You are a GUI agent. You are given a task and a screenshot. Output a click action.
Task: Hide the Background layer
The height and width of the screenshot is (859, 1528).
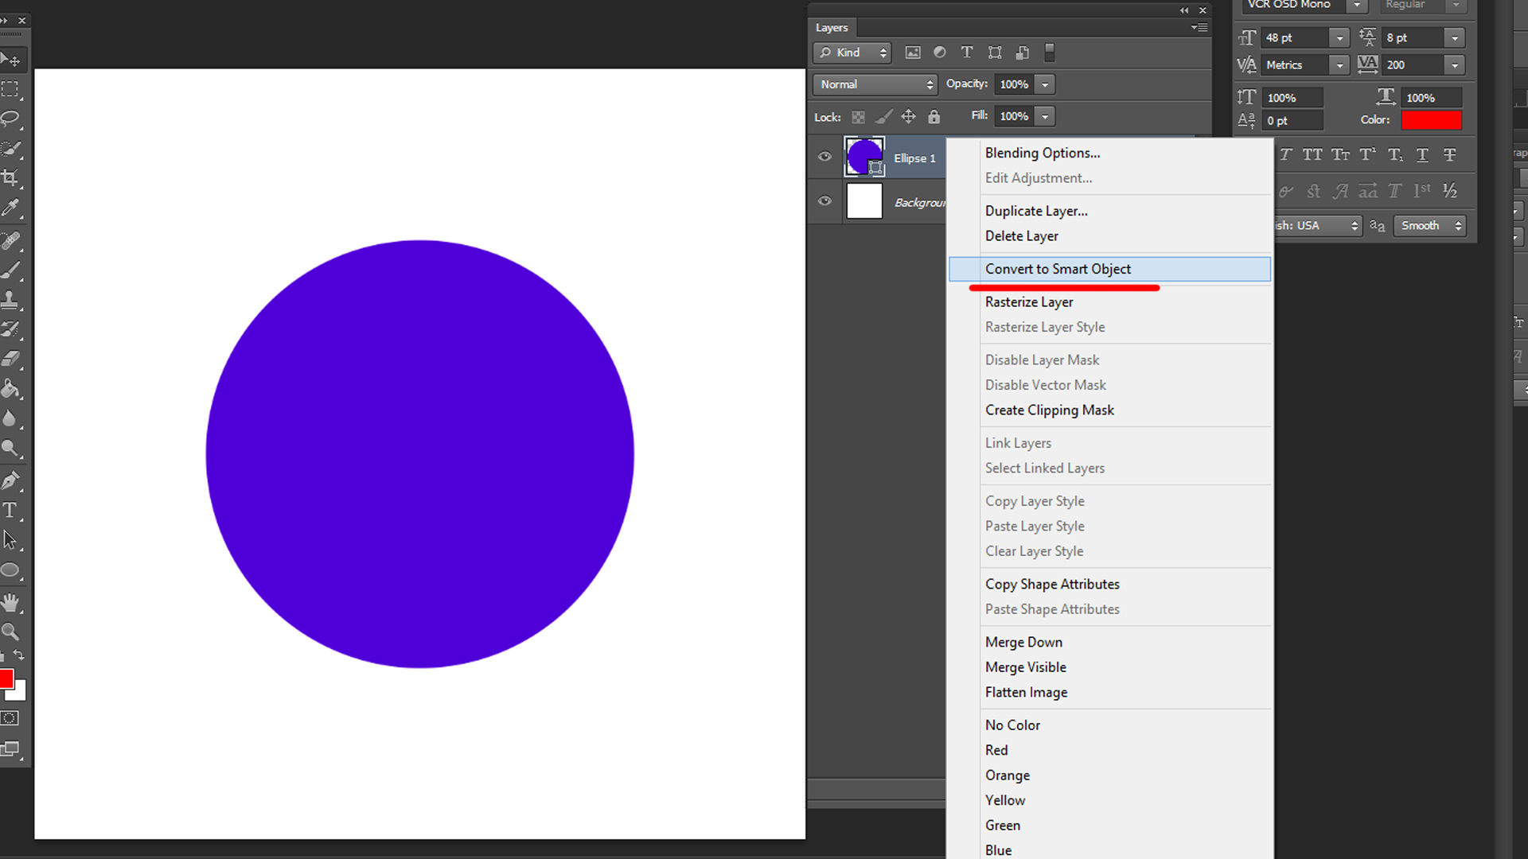[824, 201]
